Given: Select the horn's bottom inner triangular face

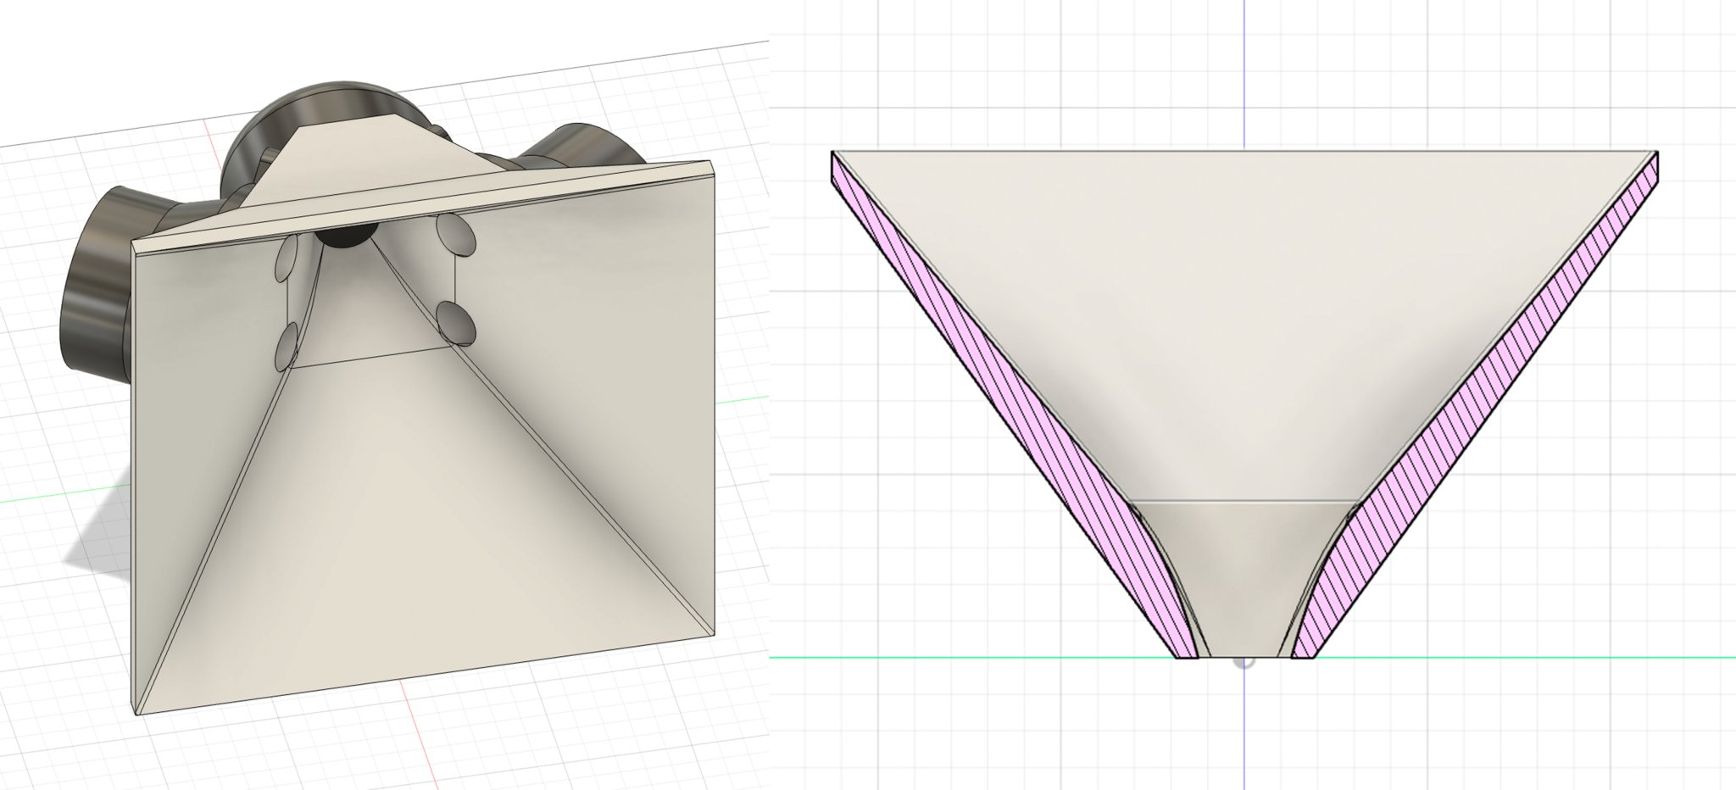Looking at the screenshot, I should [x=424, y=542].
